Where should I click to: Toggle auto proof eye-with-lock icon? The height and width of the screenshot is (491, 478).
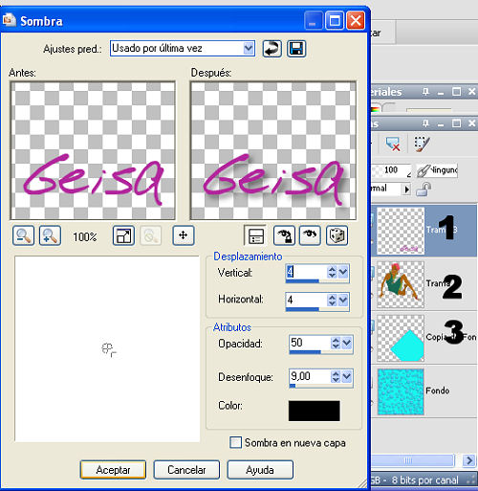[x=284, y=235]
